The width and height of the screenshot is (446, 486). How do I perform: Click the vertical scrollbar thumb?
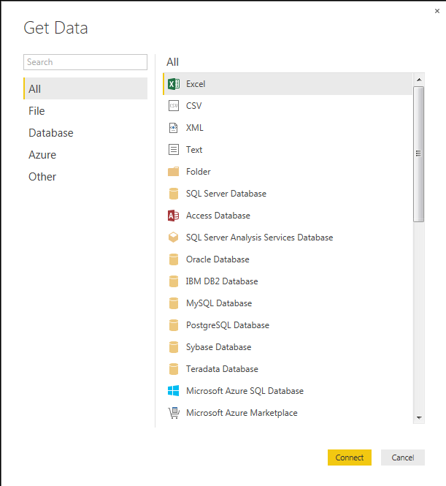(419, 154)
